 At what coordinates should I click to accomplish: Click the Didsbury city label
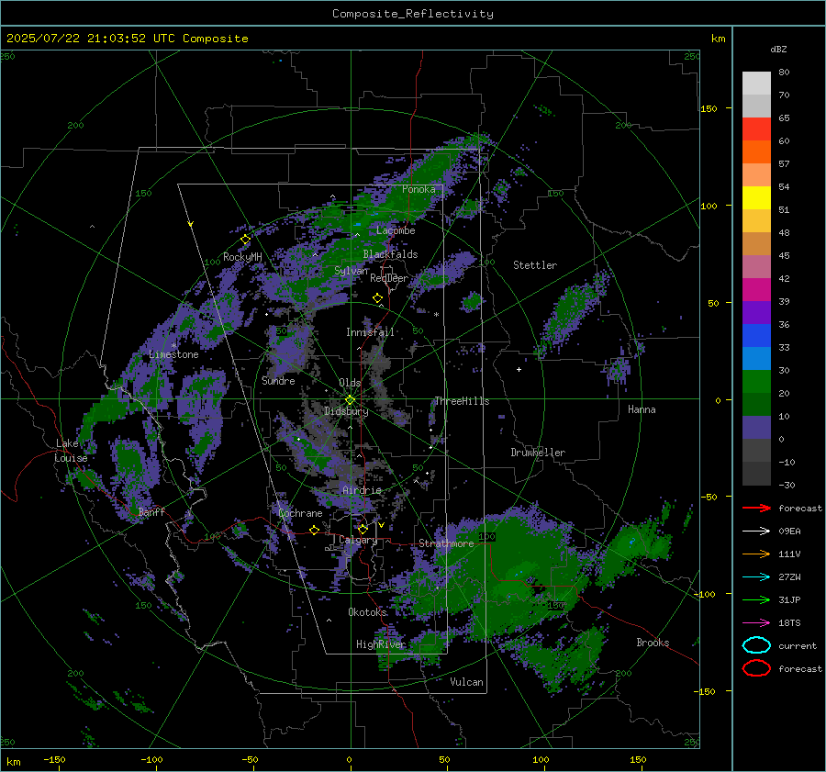tap(346, 411)
